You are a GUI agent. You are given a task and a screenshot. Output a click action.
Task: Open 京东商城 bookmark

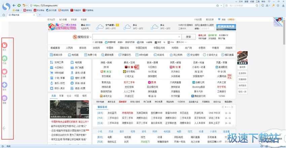[x=39, y=10]
